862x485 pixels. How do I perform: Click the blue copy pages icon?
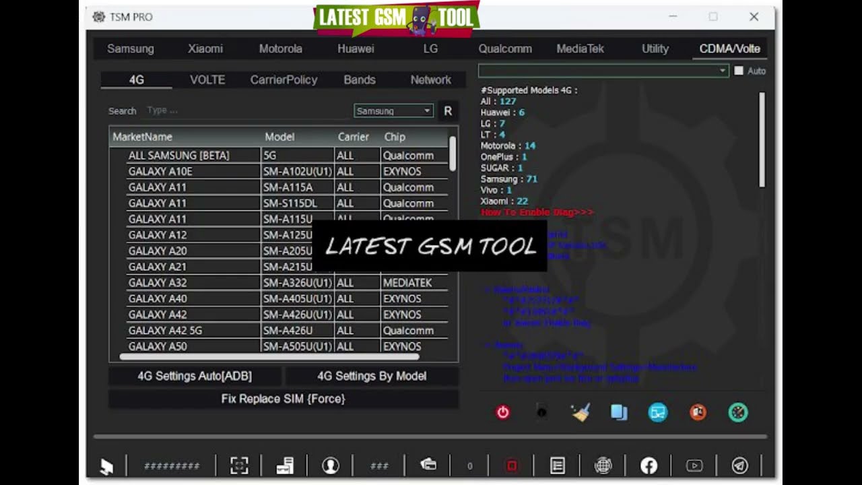pos(618,412)
